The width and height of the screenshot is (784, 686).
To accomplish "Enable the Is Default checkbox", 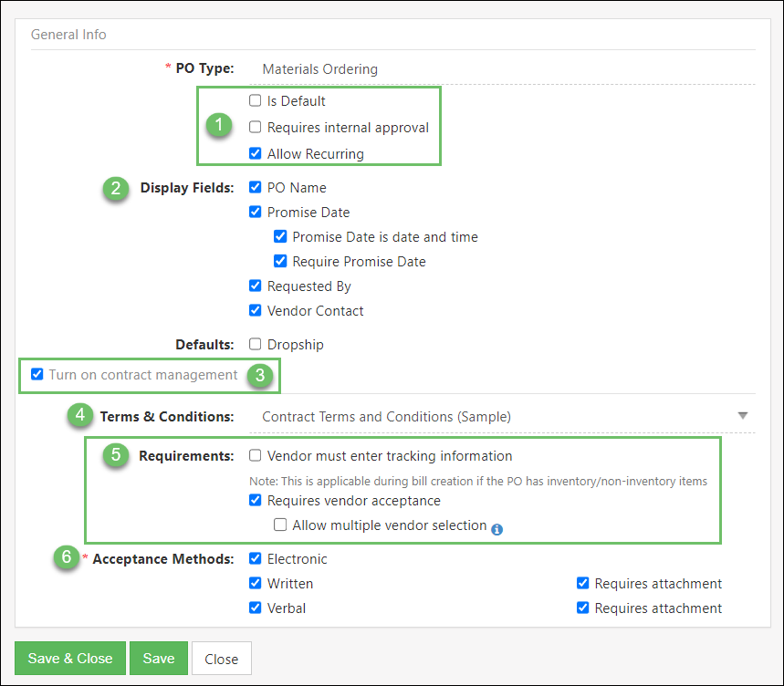I will [x=255, y=100].
